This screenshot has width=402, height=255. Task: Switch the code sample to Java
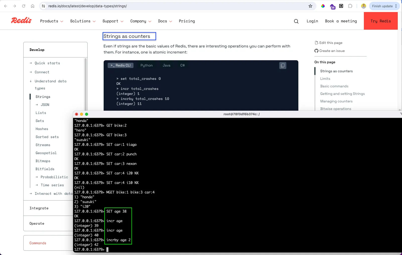pyautogui.click(x=166, y=65)
